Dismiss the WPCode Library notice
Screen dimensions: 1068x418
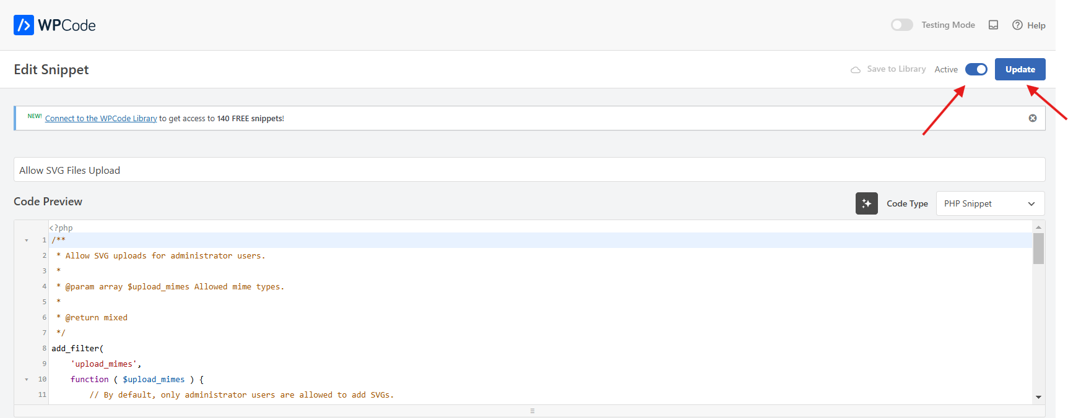point(1033,118)
